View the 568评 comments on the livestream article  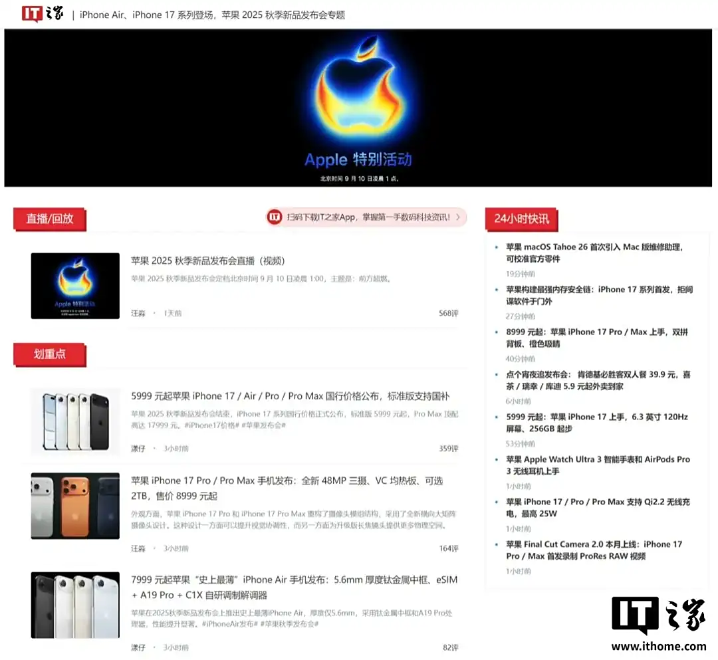coord(448,313)
